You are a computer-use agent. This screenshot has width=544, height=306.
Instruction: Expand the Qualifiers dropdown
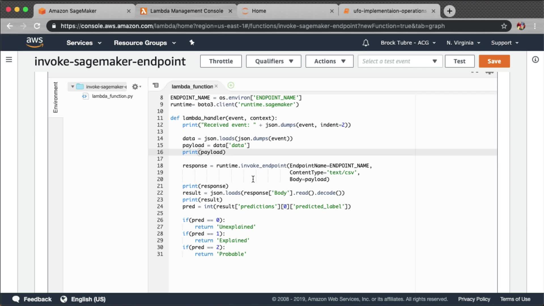(x=273, y=61)
